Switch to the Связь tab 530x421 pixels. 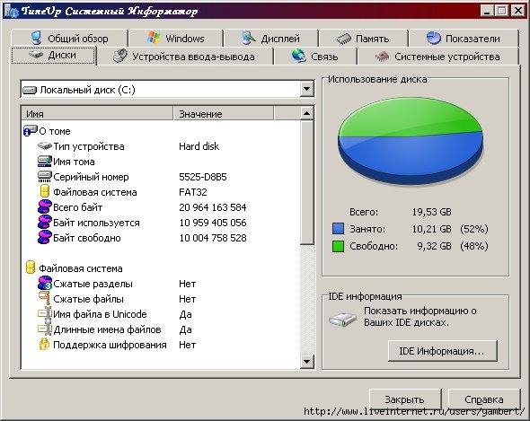[315, 57]
